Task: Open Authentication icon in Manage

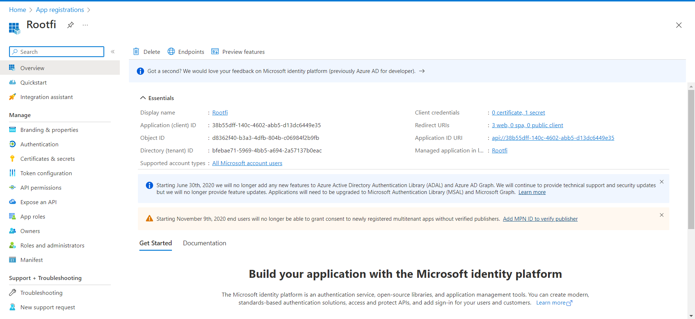Action: 12,144
